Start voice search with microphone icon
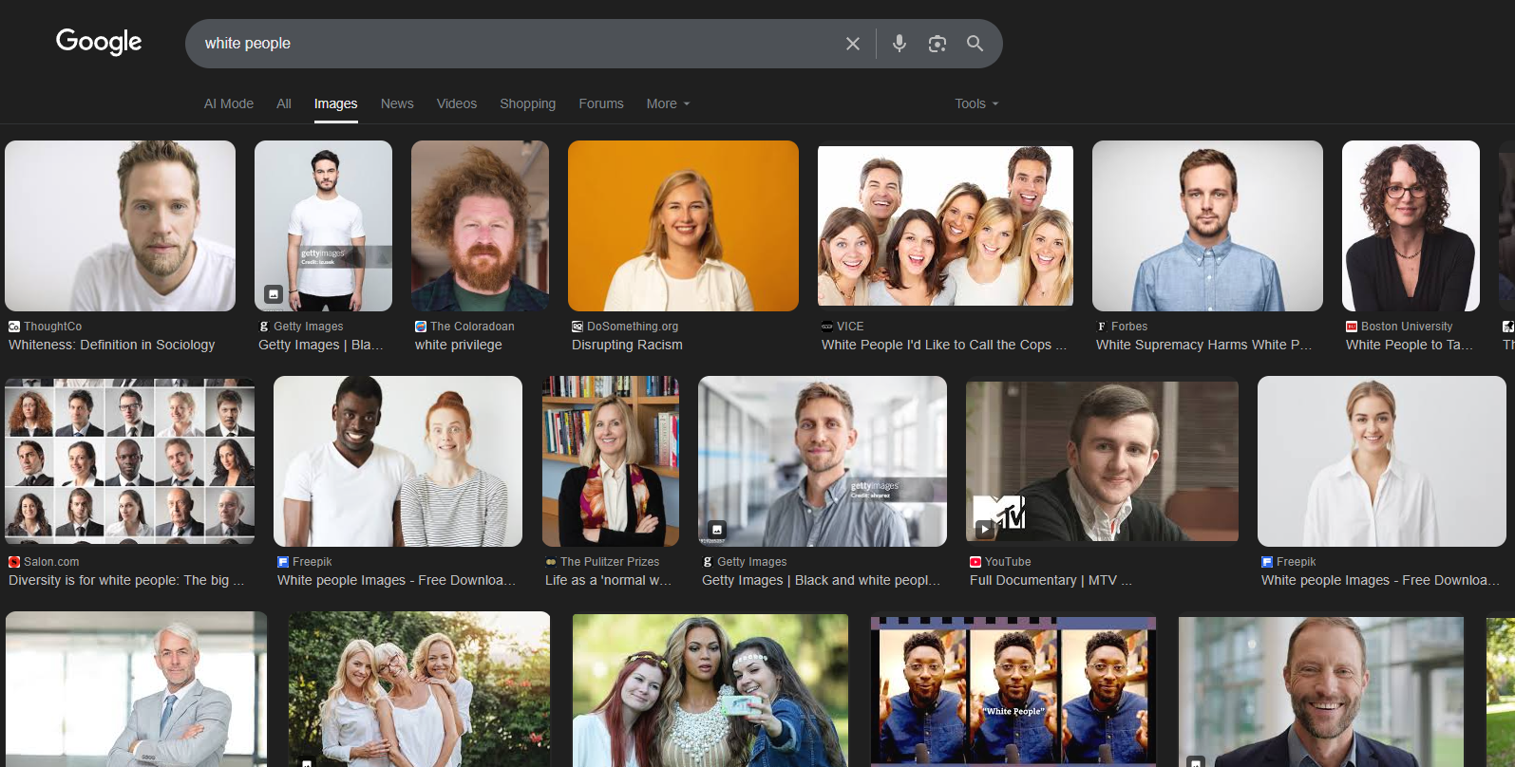 tap(899, 44)
